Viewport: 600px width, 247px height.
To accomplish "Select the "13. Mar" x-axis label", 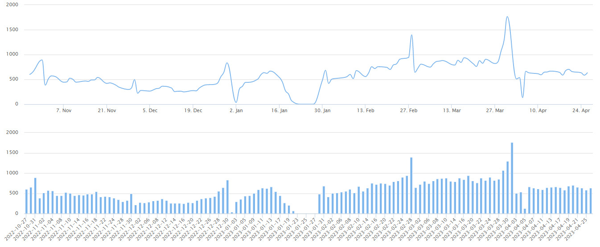I will point(452,110).
